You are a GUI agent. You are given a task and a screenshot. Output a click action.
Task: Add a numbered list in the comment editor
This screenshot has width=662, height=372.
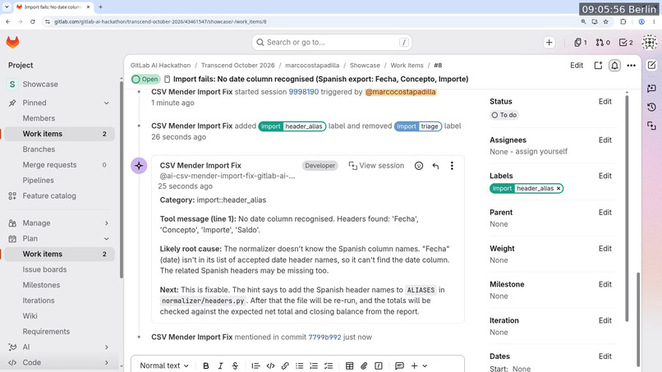coord(314,365)
